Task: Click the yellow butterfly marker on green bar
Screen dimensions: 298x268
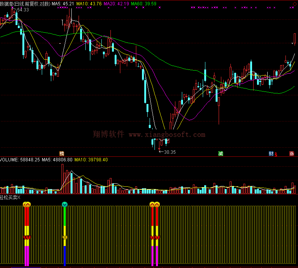Action: pyautogui.click(x=65, y=237)
